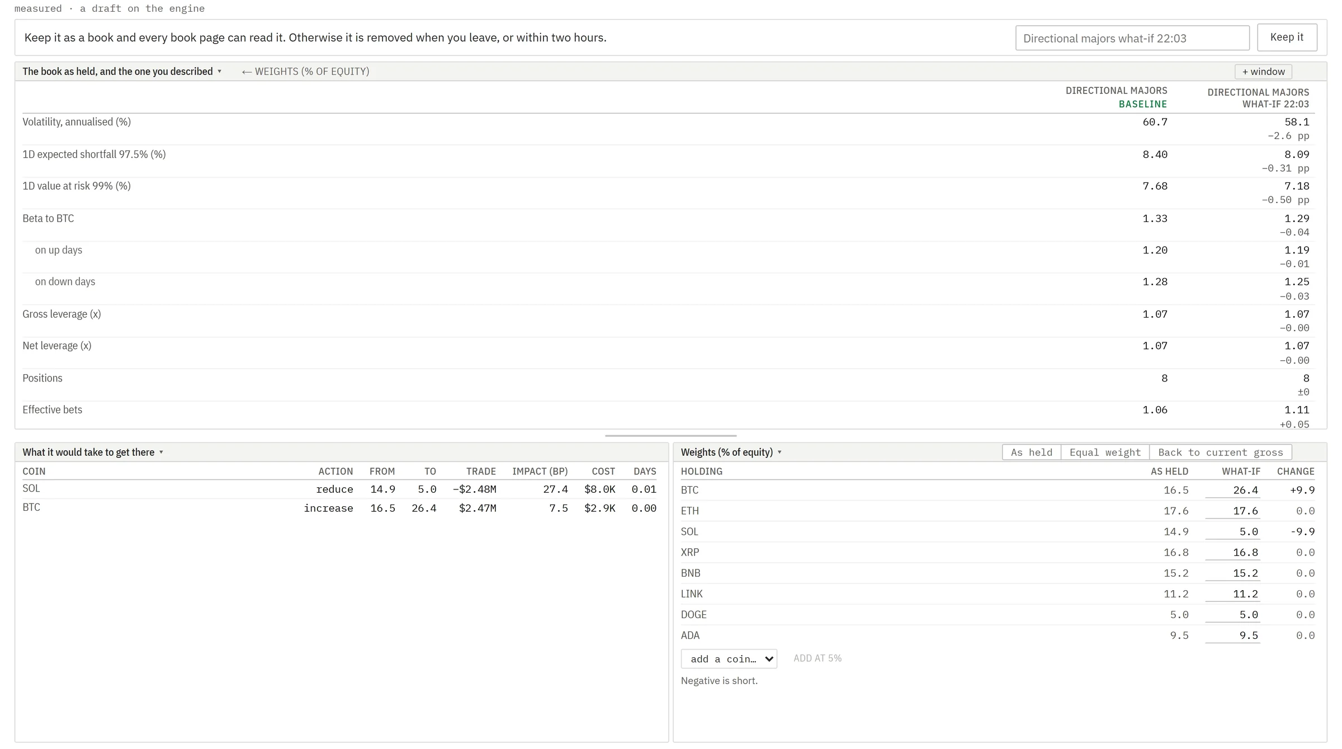The height and width of the screenshot is (749, 1342).
Task: Click the 'Negative is short.' note
Action: click(x=719, y=681)
